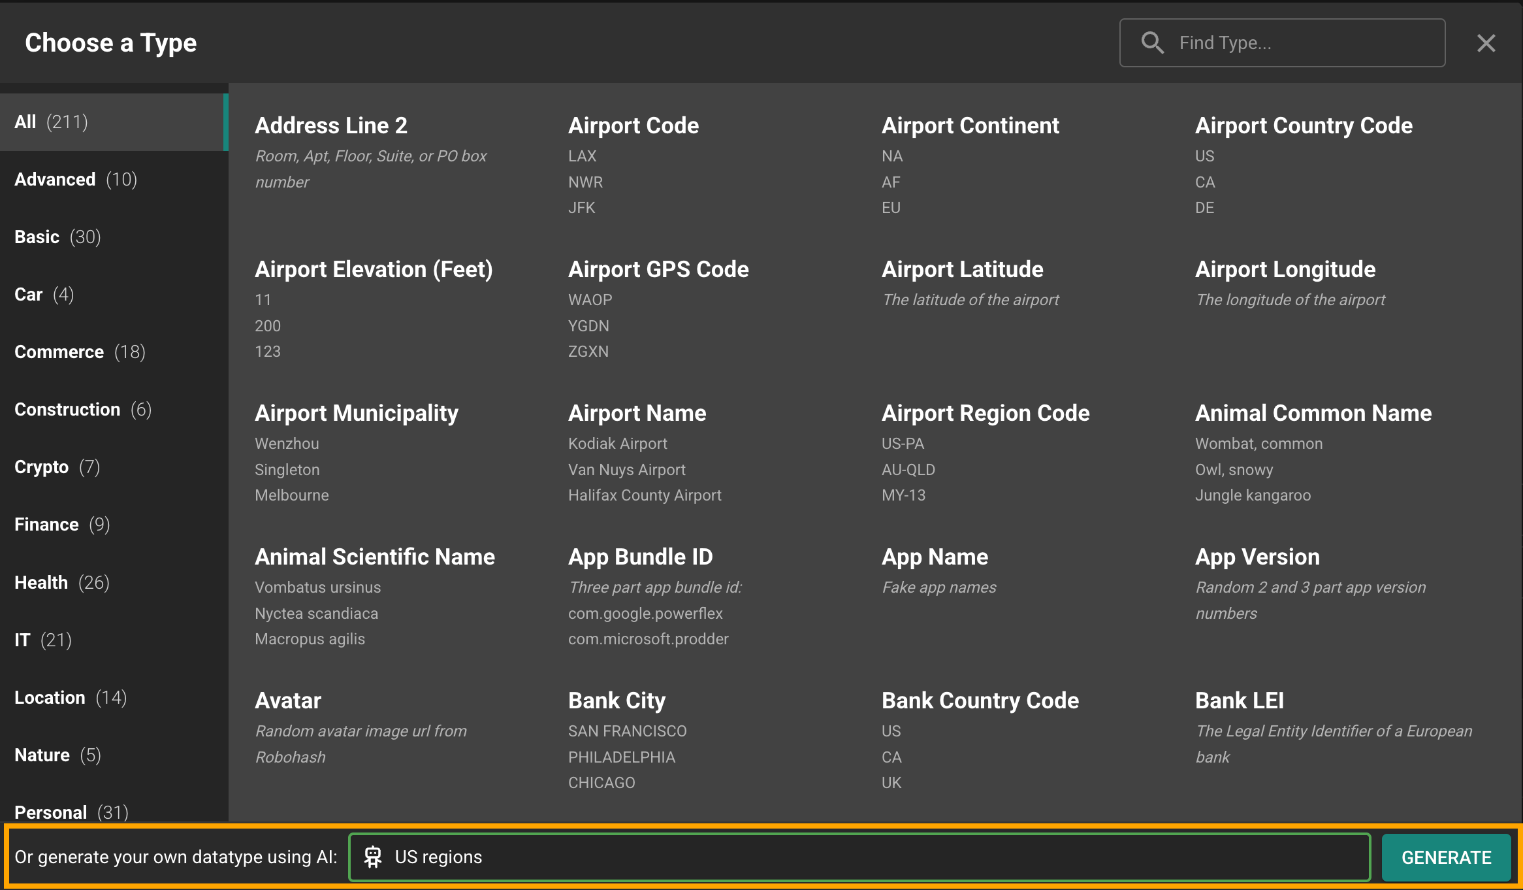Choose the Airport Code type
Viewport: 1523px width, 890px height.
pyautogui.click(x=633, y=125)
